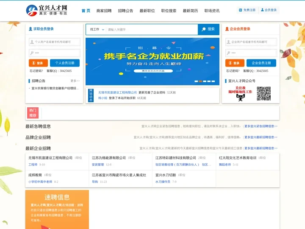Open 职位搜索 navigation item
The height and width of the screenshot is (229, 305).
point(169,11)
